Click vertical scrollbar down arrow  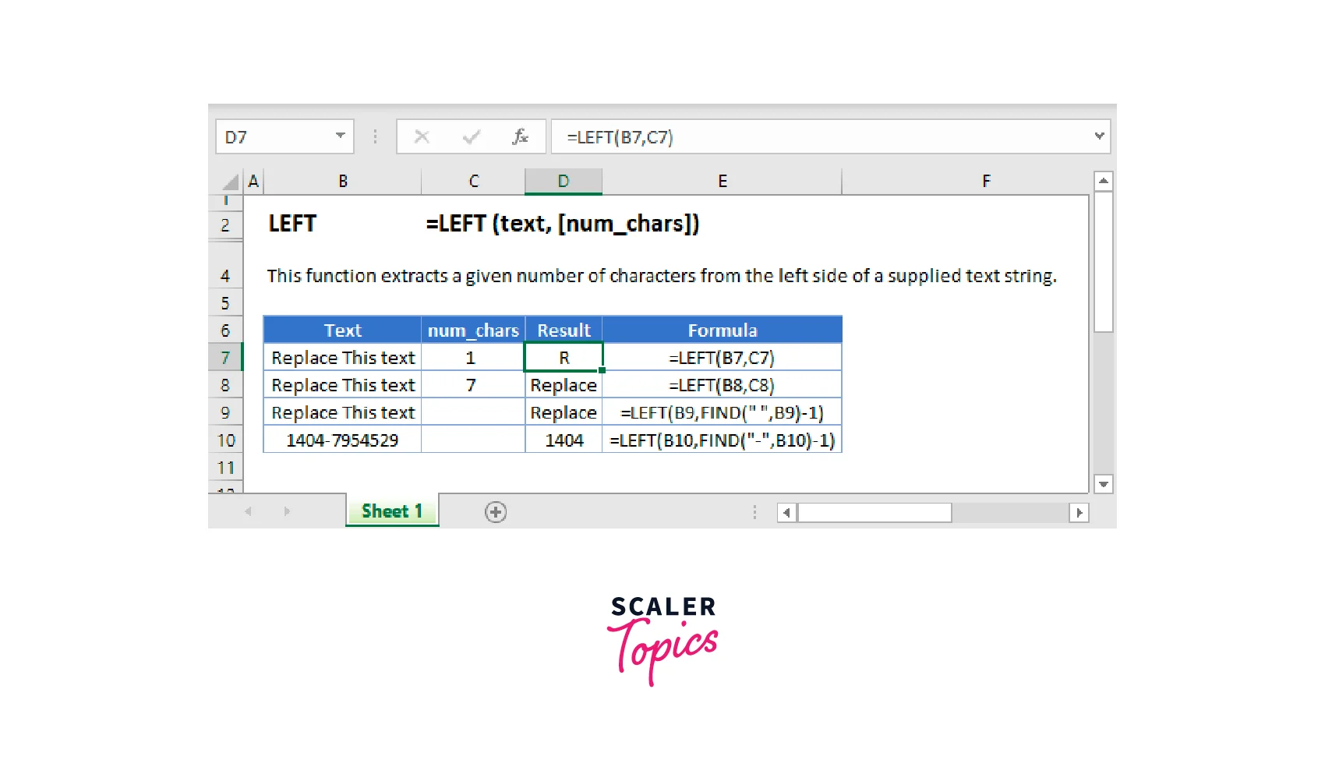pyautogui.click(x=1103, y=484)
